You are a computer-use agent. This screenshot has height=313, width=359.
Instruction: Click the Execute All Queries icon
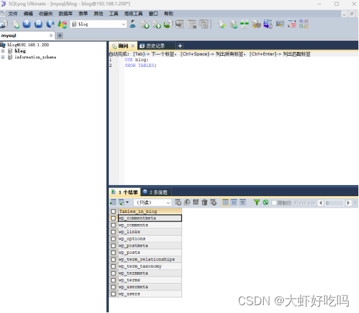[x=38, y=24]
